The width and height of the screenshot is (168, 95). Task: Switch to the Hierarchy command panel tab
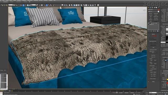[152, 8]
